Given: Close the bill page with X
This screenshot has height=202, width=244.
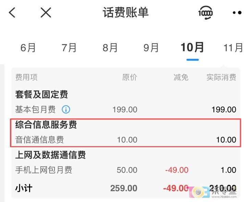Looking at the screenshot, I should (46, 13).
